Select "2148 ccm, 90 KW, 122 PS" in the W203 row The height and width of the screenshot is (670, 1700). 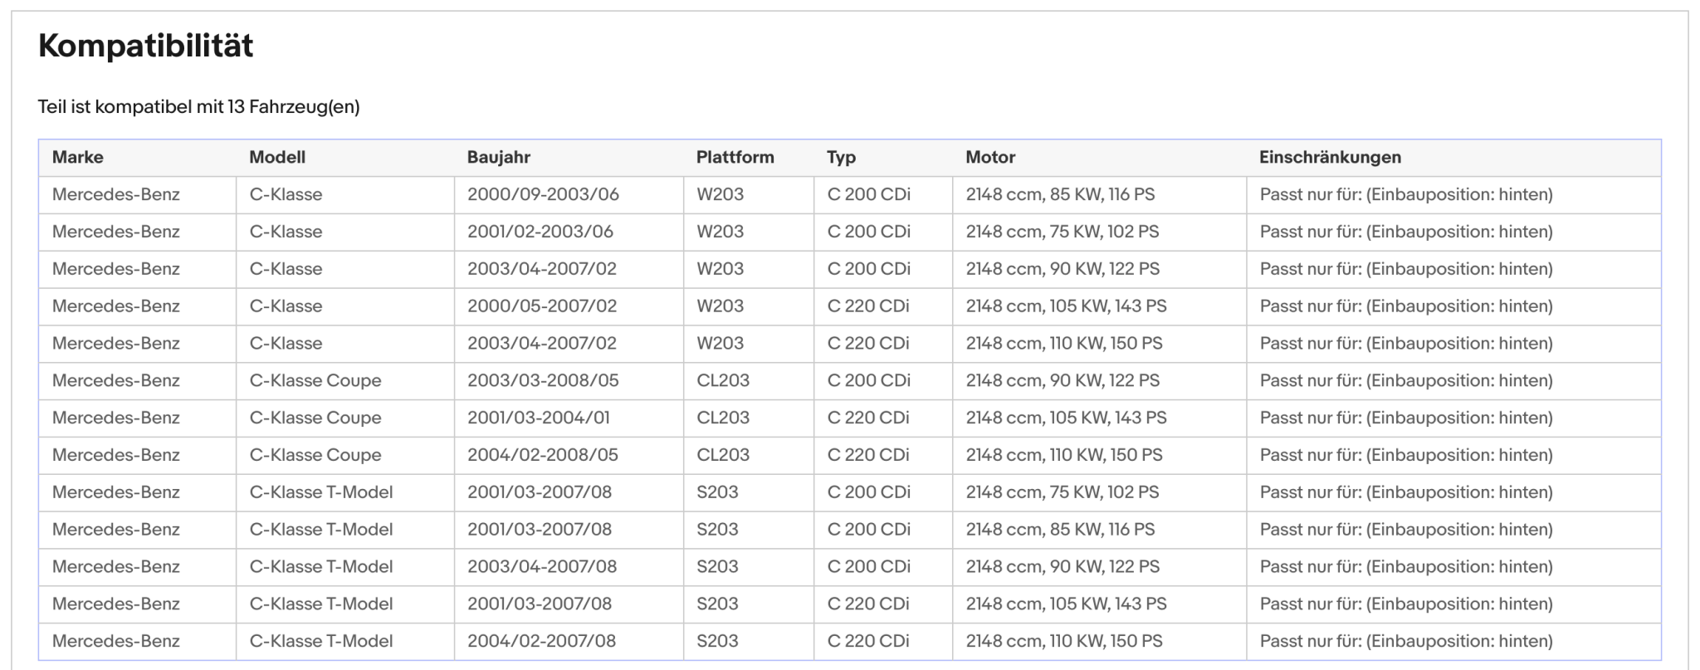pyautogui.click(x=1062, y=269)
